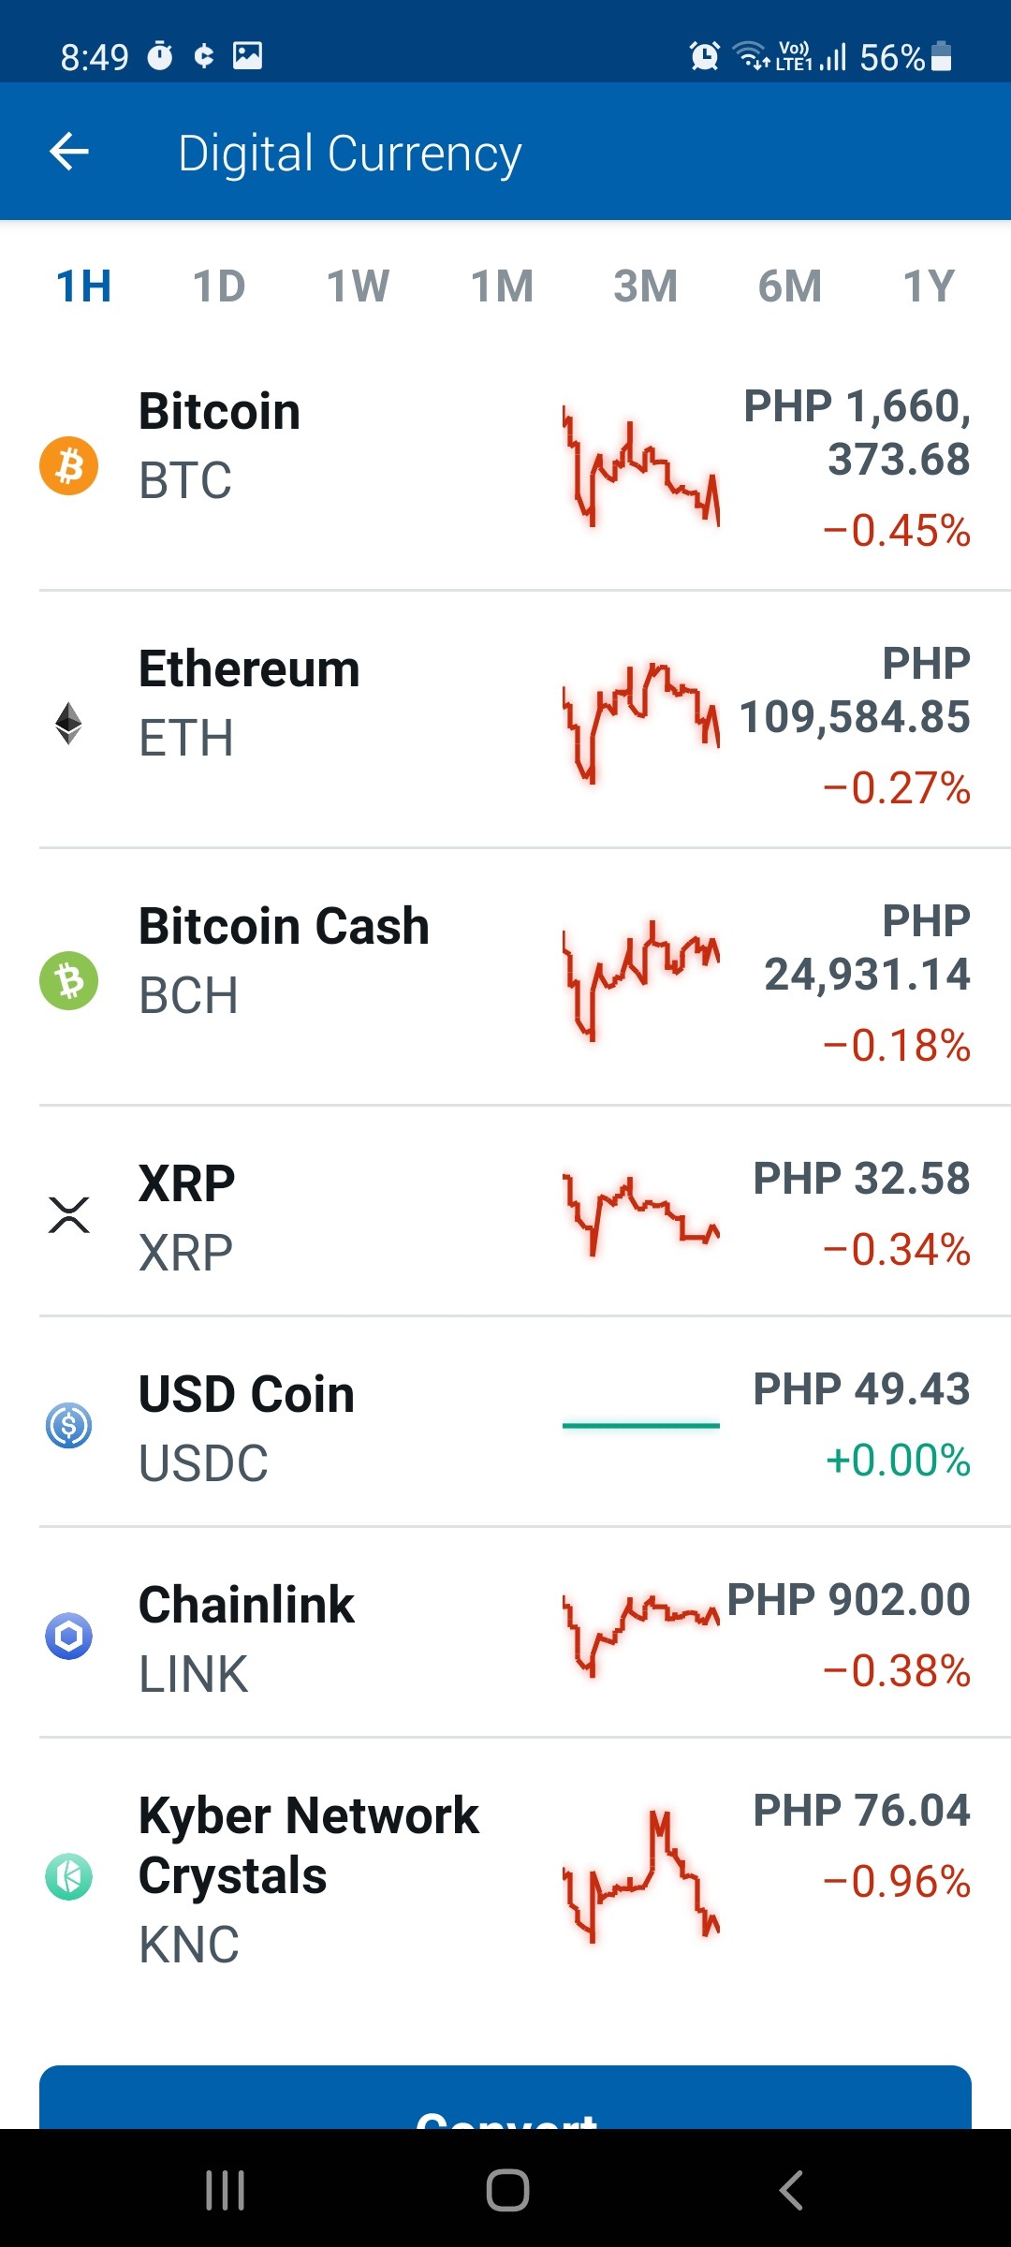The image size is (1011, 2247).
Task: Tap the Chainlink hexagon icon
Action: point(68,1636)
